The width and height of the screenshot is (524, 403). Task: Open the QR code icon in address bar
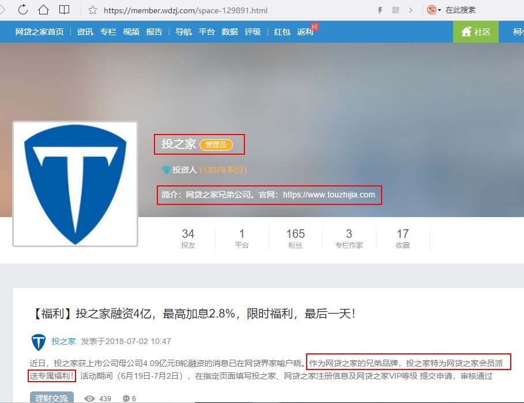[x=395, y=10]
